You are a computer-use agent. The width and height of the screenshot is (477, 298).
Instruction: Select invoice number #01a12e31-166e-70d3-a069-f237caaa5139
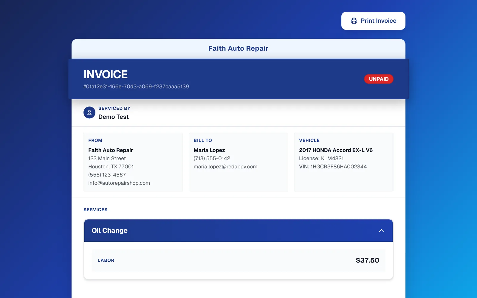click(x=136, y=87)
